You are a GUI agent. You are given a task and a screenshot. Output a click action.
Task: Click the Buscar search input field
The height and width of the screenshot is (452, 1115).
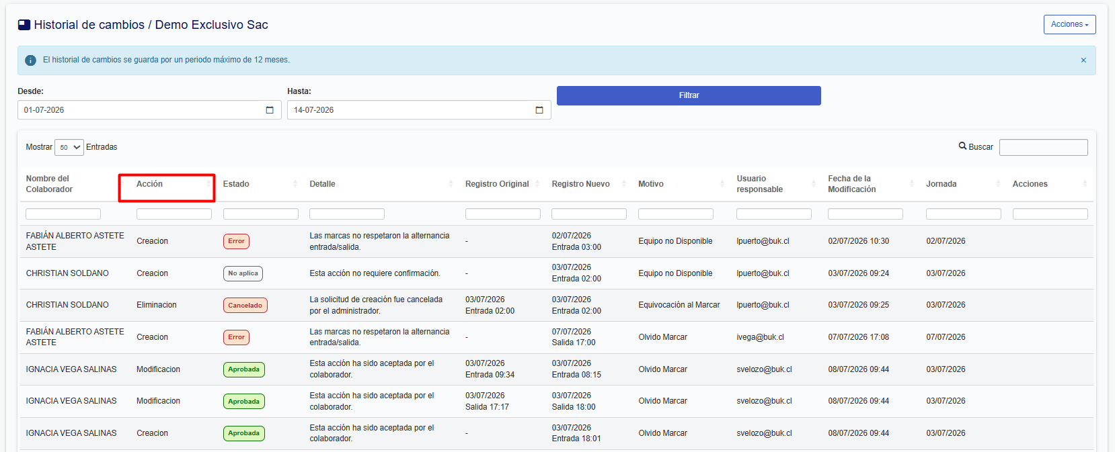click(1043, 147)
